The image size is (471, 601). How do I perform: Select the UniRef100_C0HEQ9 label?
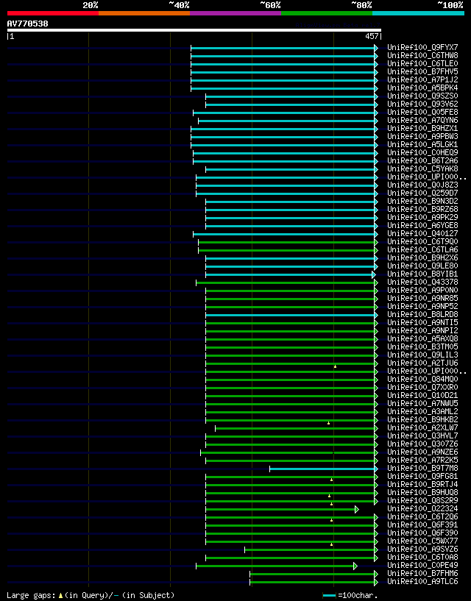tap(422, 152)
